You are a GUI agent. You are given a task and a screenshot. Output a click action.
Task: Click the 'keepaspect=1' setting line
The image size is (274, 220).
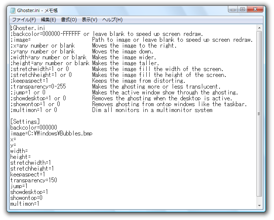[27, 175]
